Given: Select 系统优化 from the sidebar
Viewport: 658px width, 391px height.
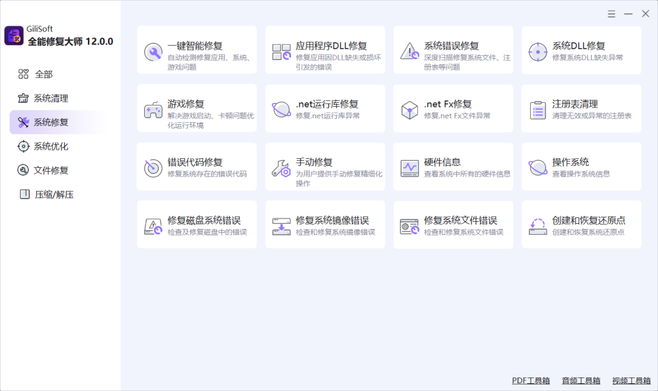Looking at the screenshot, I should [50, 147].
